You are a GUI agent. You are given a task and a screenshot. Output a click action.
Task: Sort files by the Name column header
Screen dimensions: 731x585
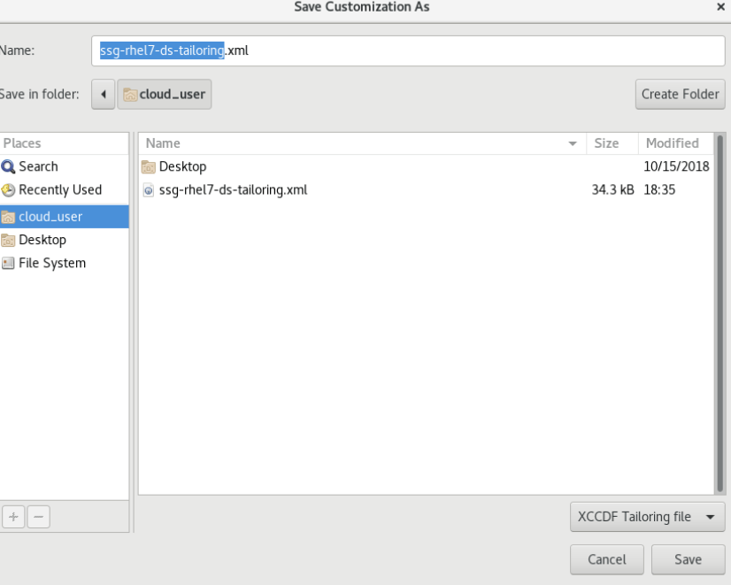pos(354,143)
